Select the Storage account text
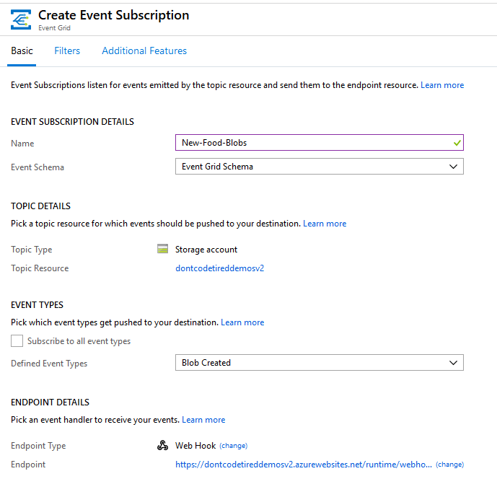 (206, 250)
